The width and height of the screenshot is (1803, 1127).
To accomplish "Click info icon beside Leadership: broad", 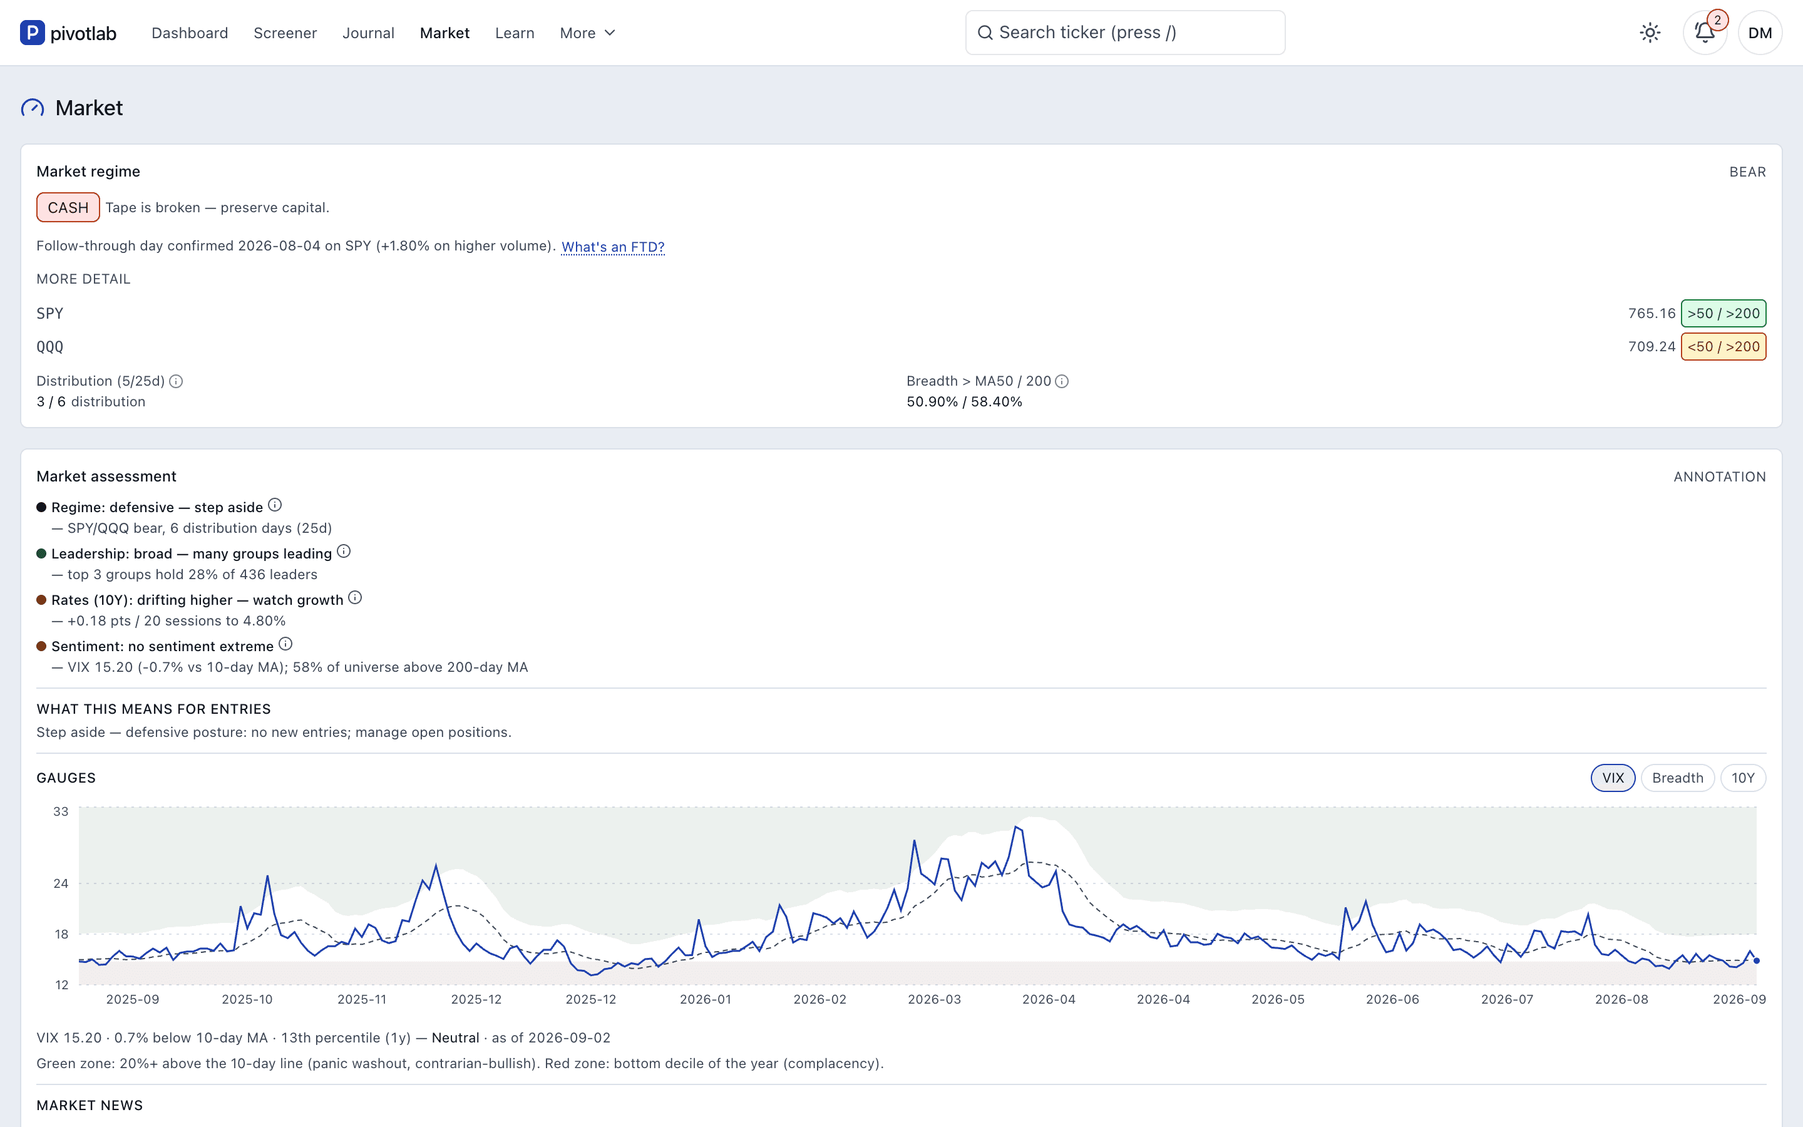I will point(344,552).
